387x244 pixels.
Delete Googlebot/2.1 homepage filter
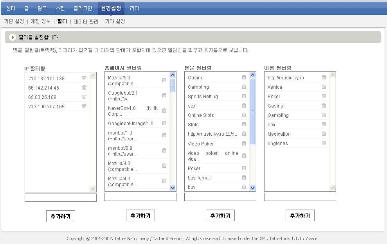click(164, 95)
